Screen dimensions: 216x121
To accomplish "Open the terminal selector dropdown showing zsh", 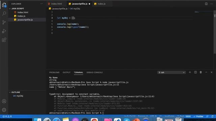I will (171, 73).
